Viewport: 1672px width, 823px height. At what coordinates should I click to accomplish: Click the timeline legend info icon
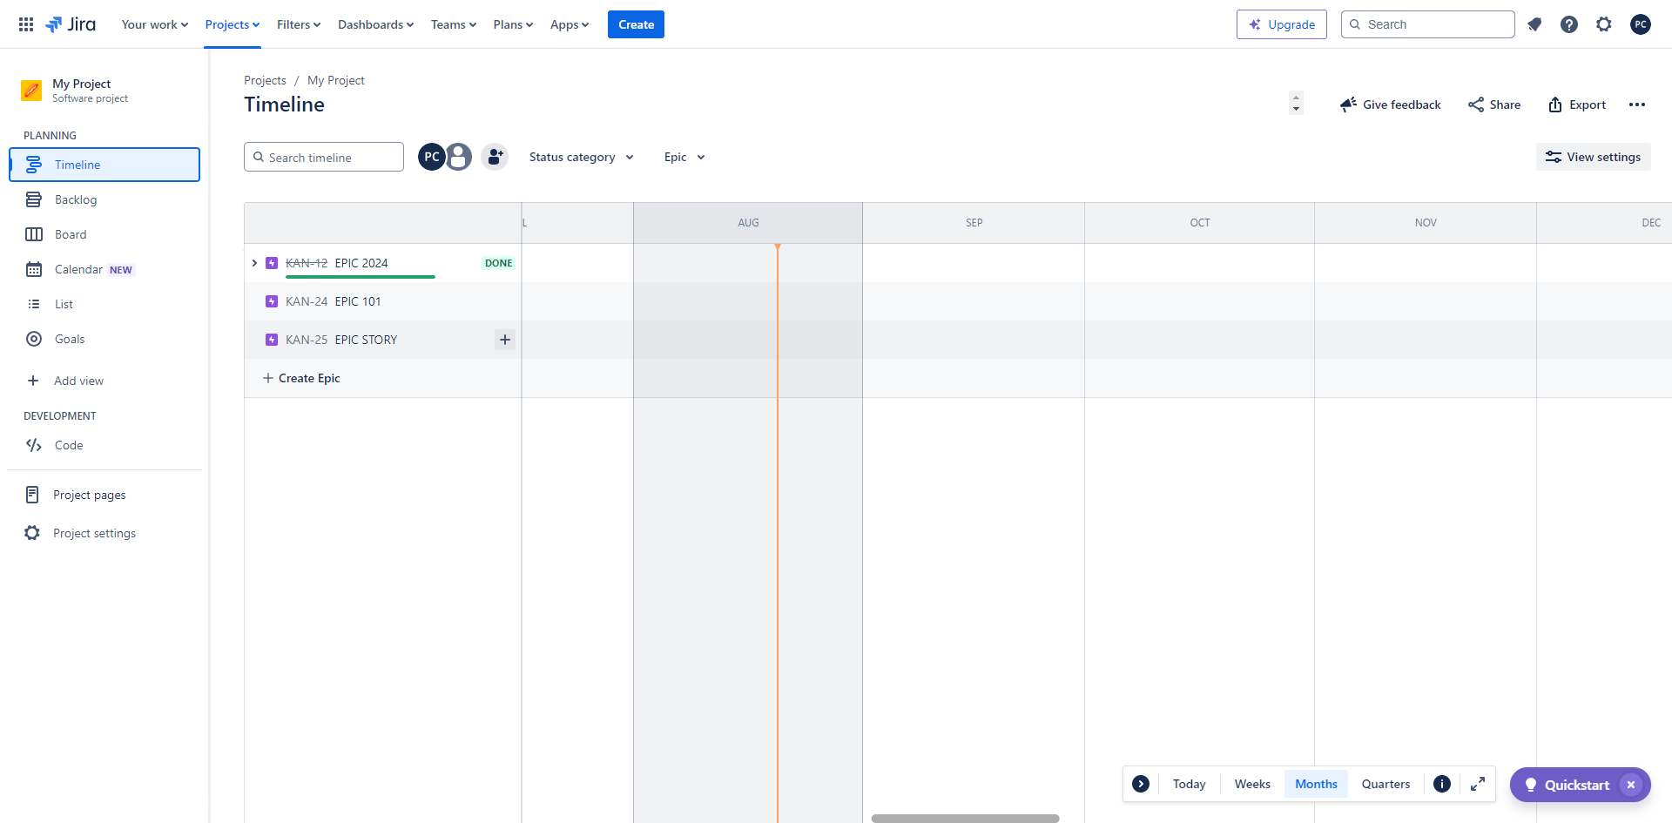[x=1442, y=784]
